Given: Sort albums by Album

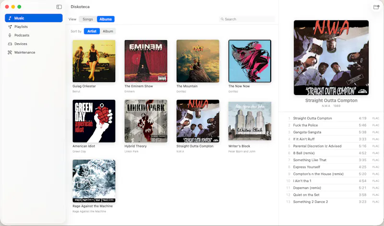Looking at the screenshot, I should pos(108,31).
